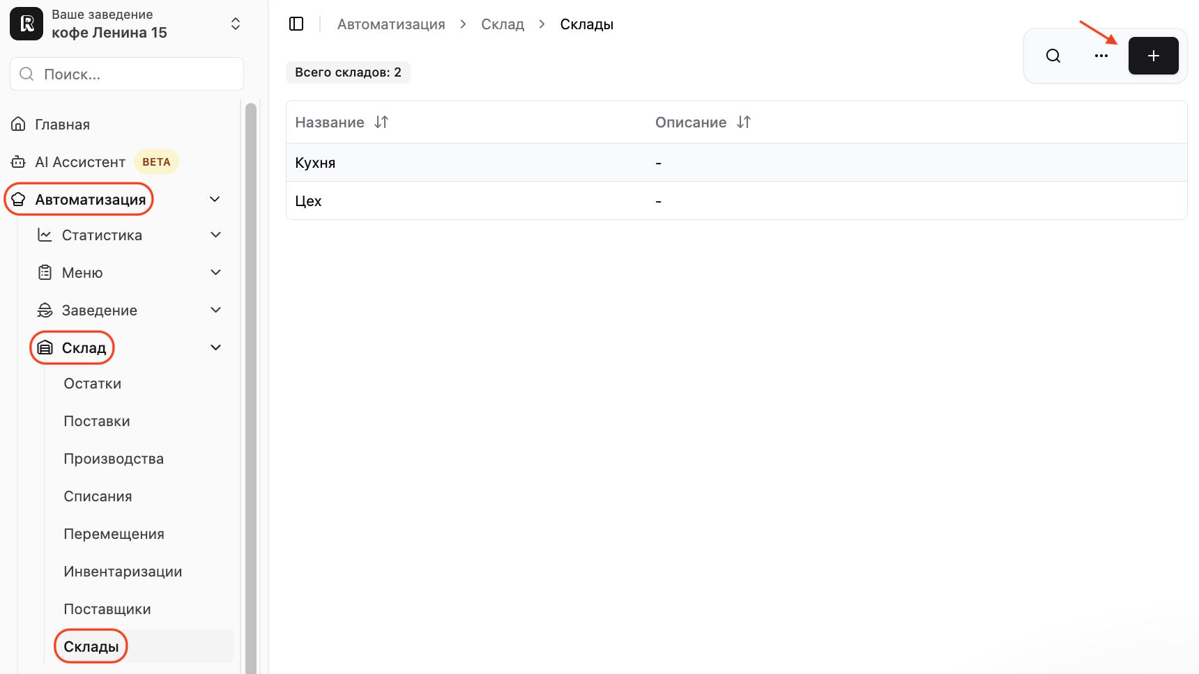Open the establishment switcher кофе Ленина 15
This screenshot has width=1199, height=674.
(126, 24)
